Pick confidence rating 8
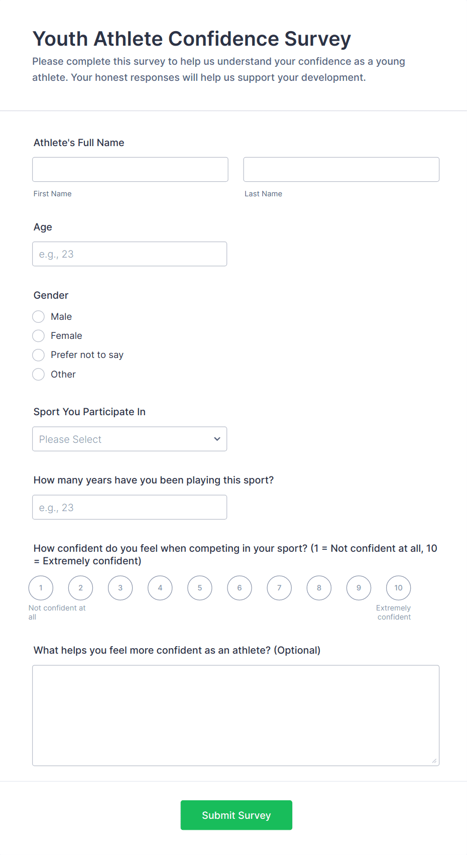The width and height of the screenshot is (467, 855). [319, 588]
